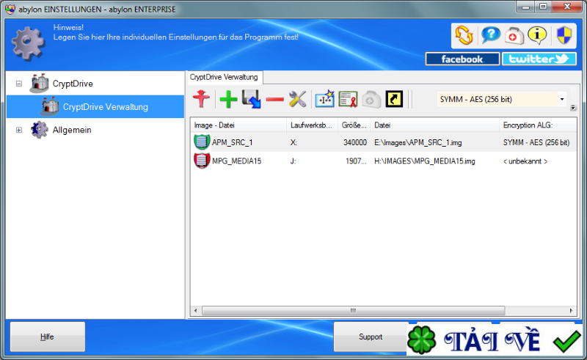Minimize the abylon EINSTELLUNGEN window
Screen dimensions: 587x360
(x=526, y=7)
